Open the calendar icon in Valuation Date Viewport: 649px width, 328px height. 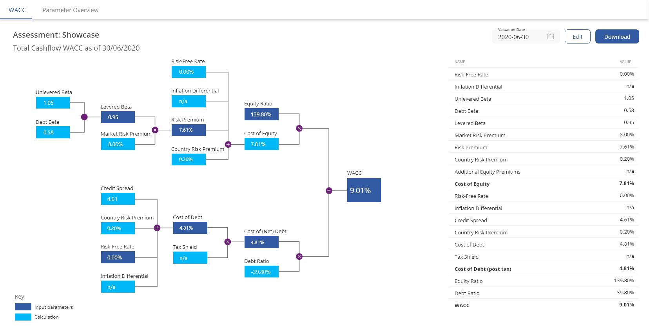[550, 36]
